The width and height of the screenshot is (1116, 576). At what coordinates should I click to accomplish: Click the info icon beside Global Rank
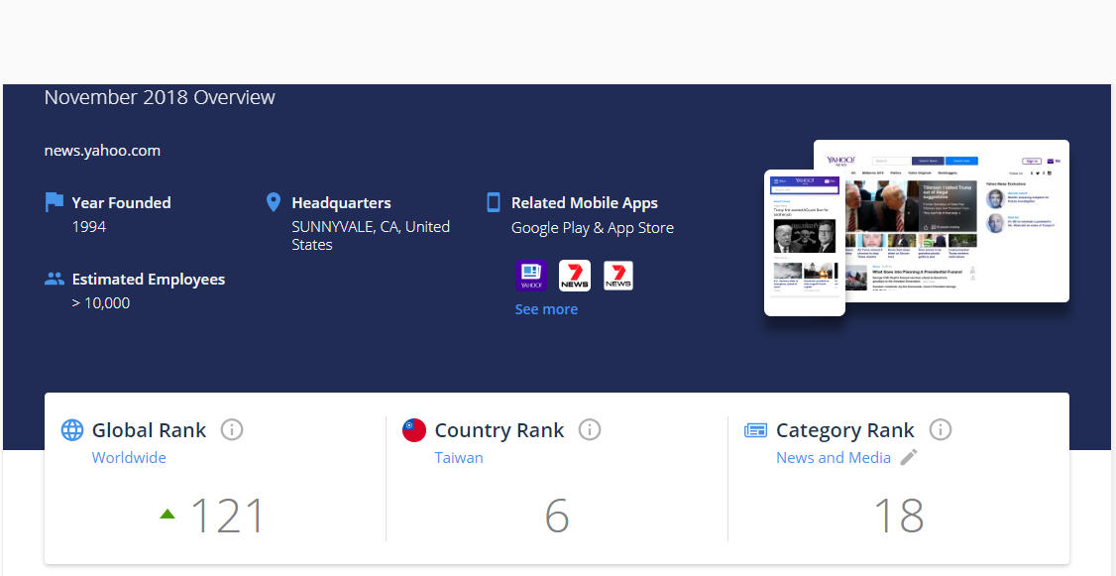232,430
